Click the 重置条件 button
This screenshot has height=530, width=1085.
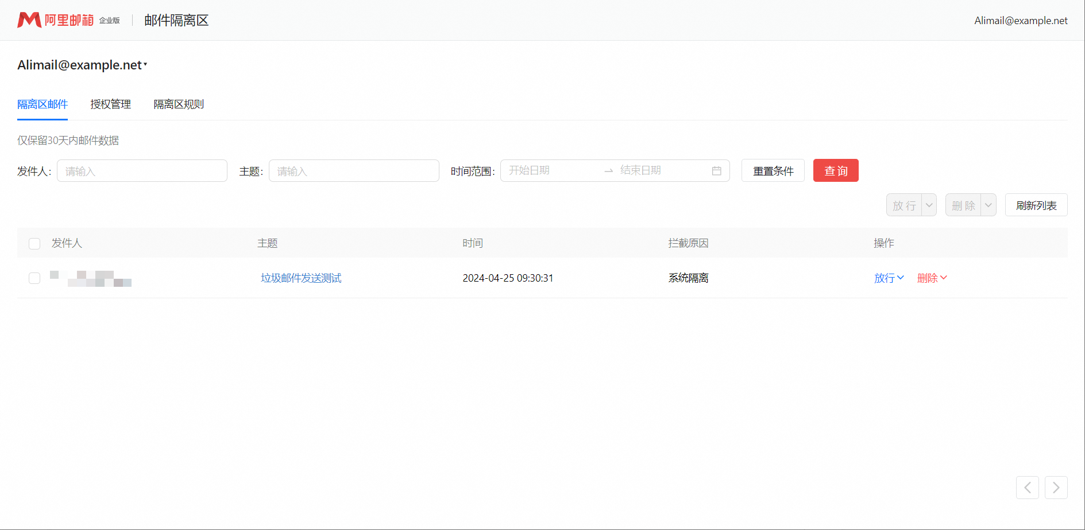(x=773, y=171)
